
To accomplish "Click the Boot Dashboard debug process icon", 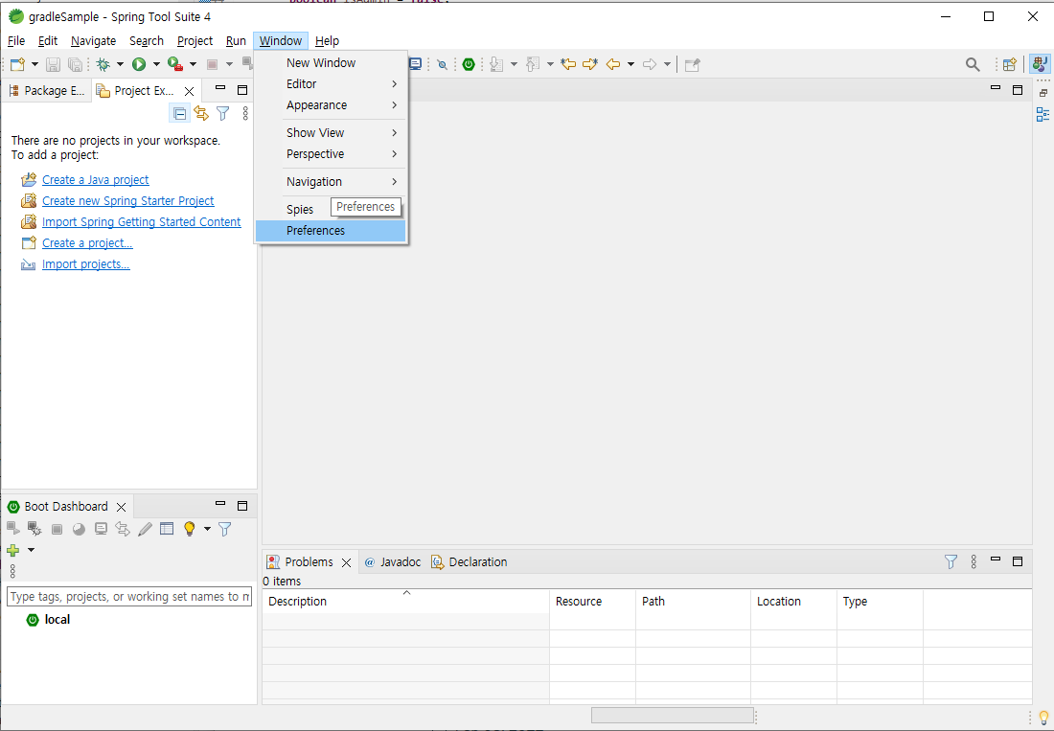I will (x=34, y=529).
